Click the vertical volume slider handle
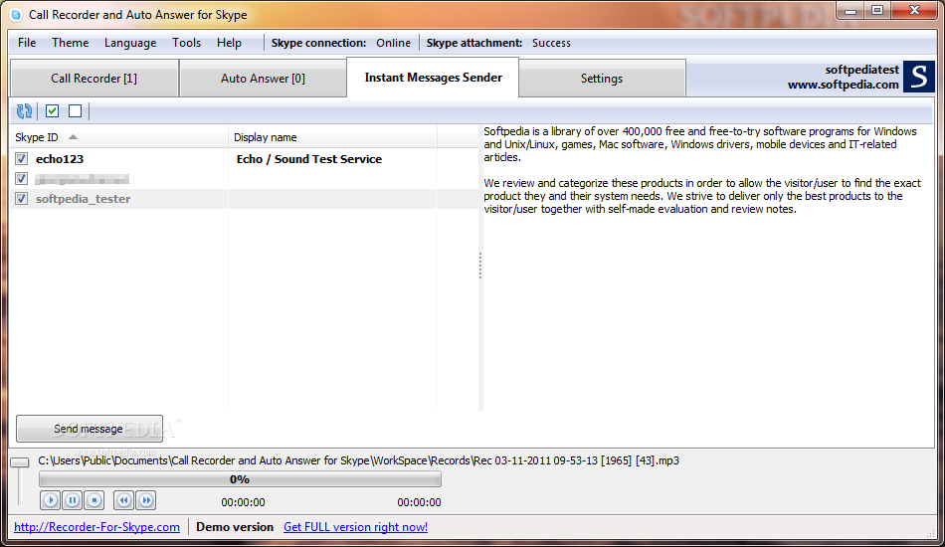Viewport: 945px width, 547px height. pos(20,462)
